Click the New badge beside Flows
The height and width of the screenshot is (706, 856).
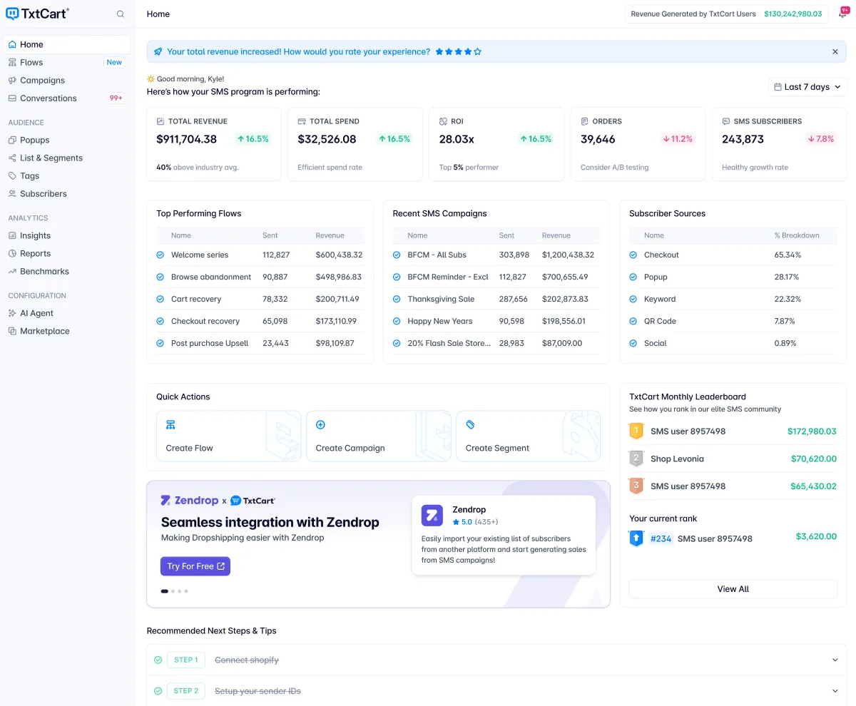tap(114, 63)
